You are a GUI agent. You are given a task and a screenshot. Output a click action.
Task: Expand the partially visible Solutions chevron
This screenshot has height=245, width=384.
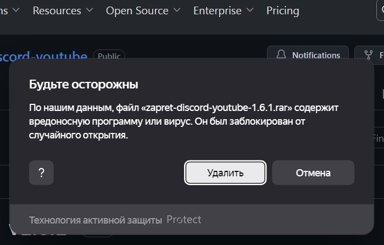pos(16,10)
